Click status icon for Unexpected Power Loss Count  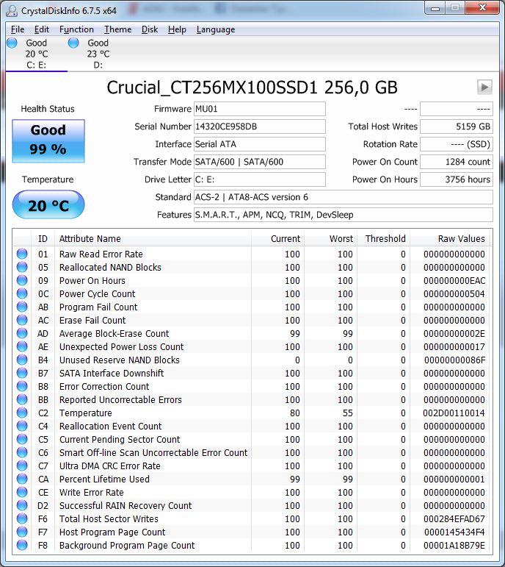coord(22,346)
